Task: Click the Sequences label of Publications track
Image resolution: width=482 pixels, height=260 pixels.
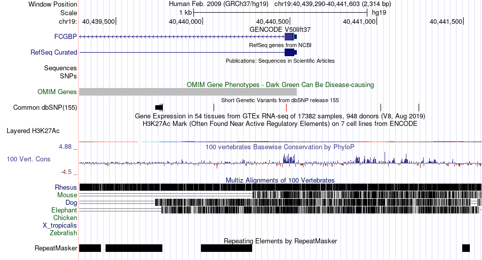Action: tap(60, 68)
